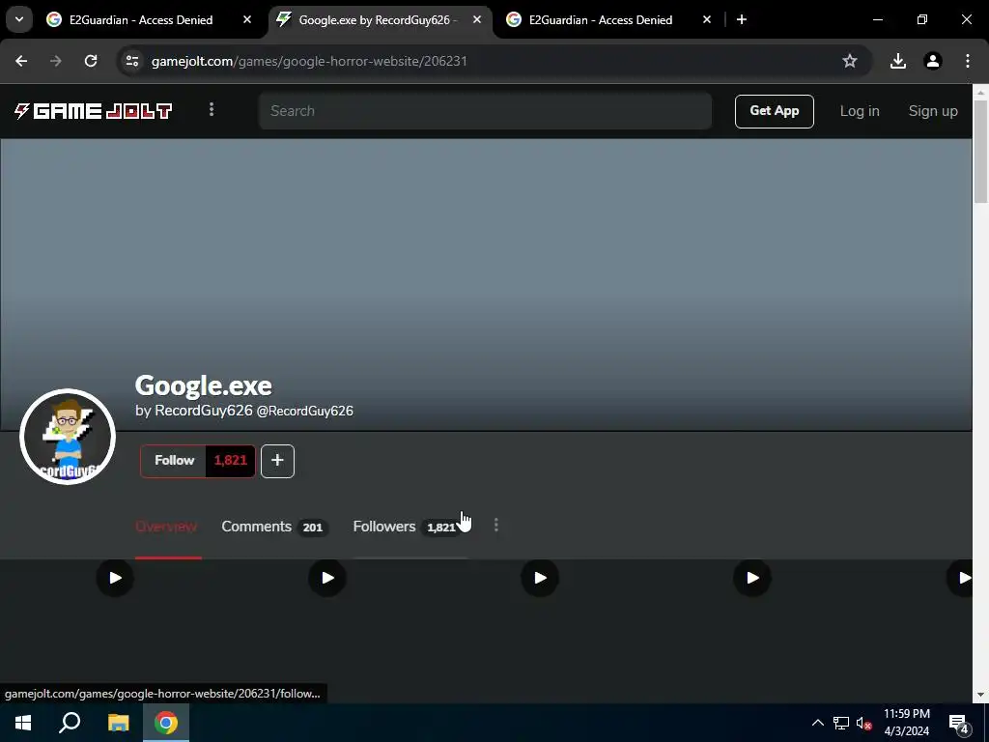Open the RecordGuy626 avatar image
Screen dimensions: 989x742
[68, 437]
